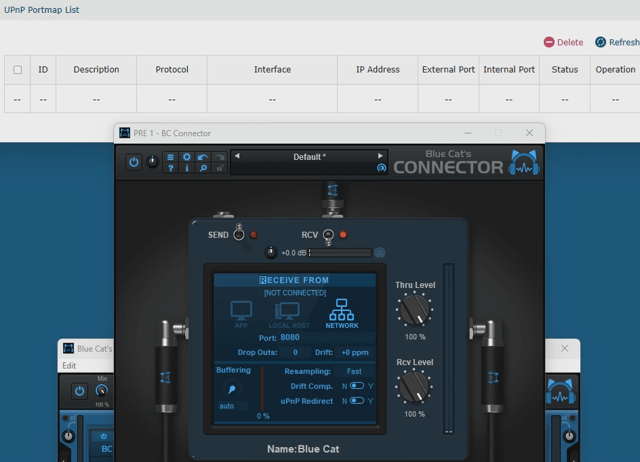This screenshot has width=640, height=462.
Task: Adjust the +0.0 dB gain slider
Action: pos(340,252)
